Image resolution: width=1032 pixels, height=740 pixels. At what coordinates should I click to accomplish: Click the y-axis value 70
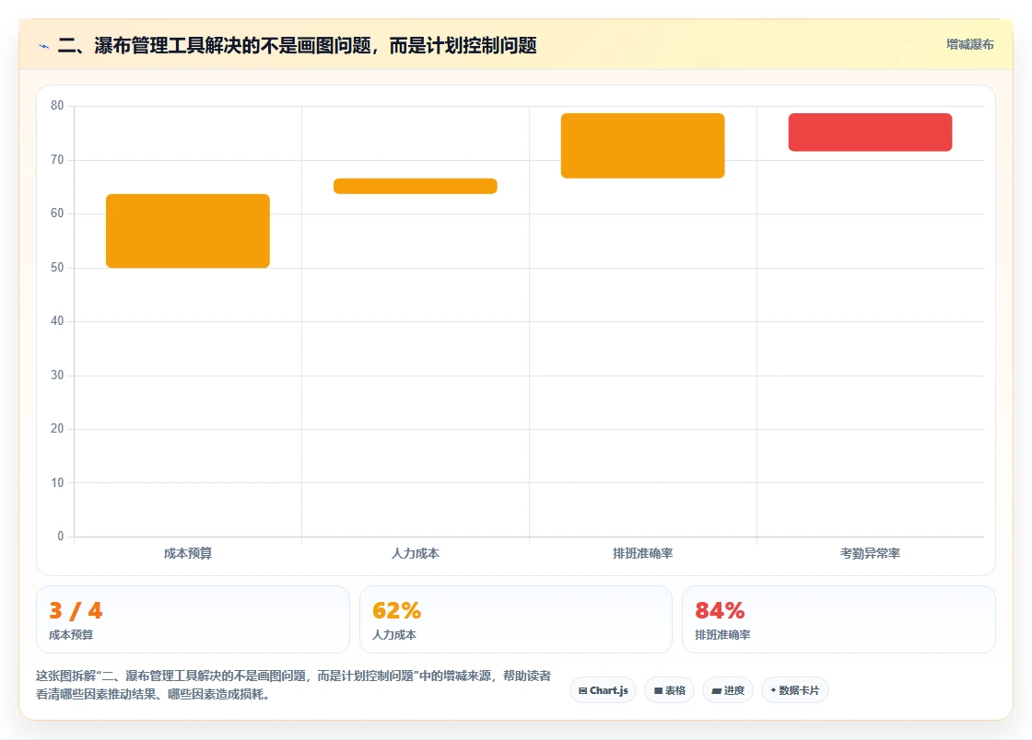pyautogui.click(x=57, y=160)
